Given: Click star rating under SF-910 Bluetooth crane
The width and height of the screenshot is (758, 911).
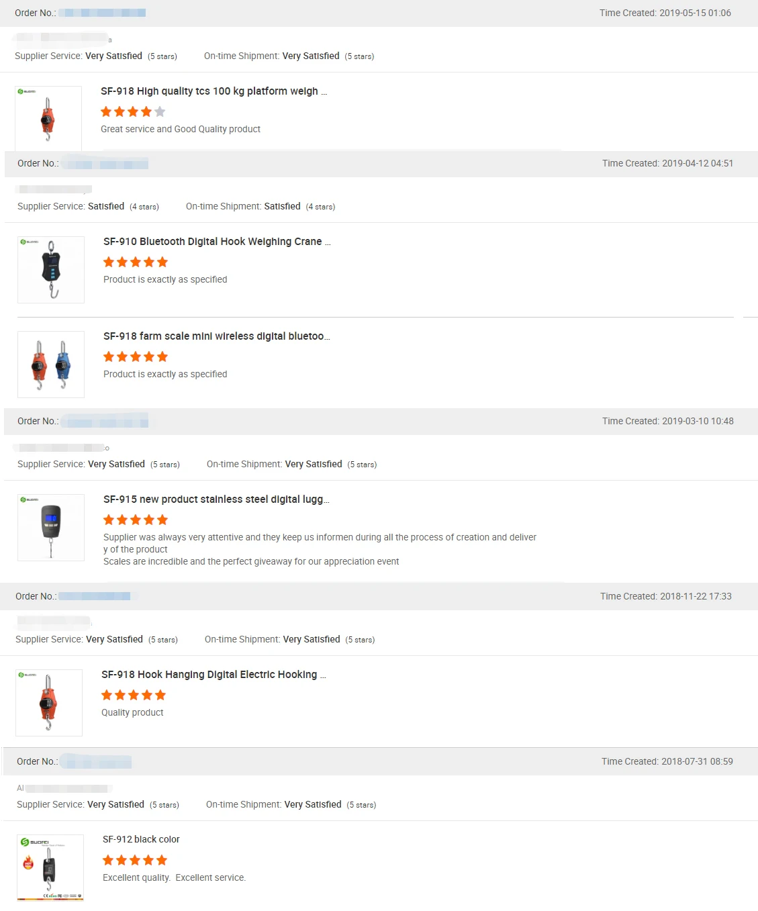Looking at the screenshot, I should (x=136, y=262).
